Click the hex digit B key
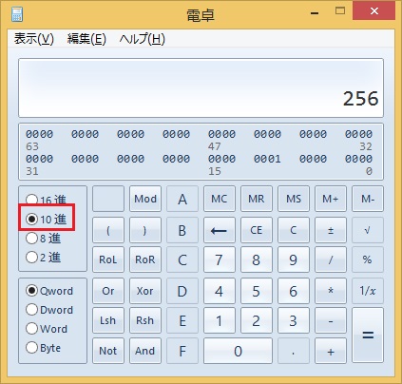This screenshot has width=402, height=384. (182, 230)
